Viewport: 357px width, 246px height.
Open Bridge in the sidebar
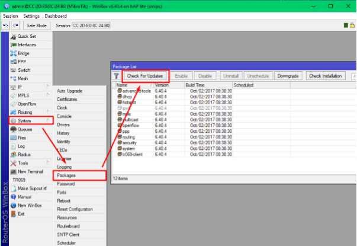(31, 53)
